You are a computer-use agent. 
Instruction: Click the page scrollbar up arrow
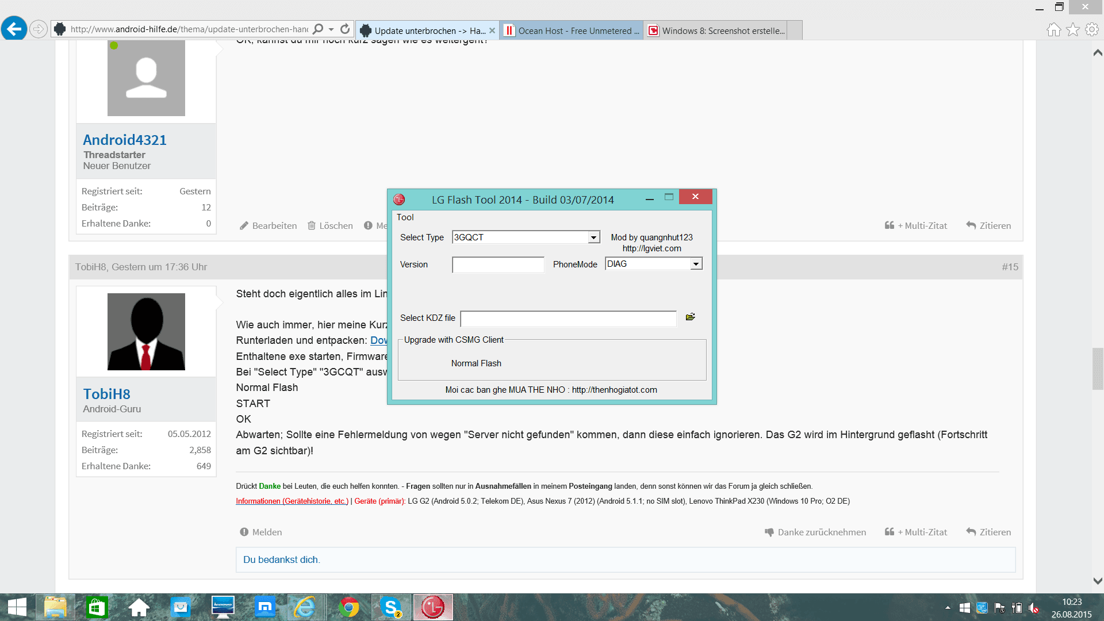1098,53
